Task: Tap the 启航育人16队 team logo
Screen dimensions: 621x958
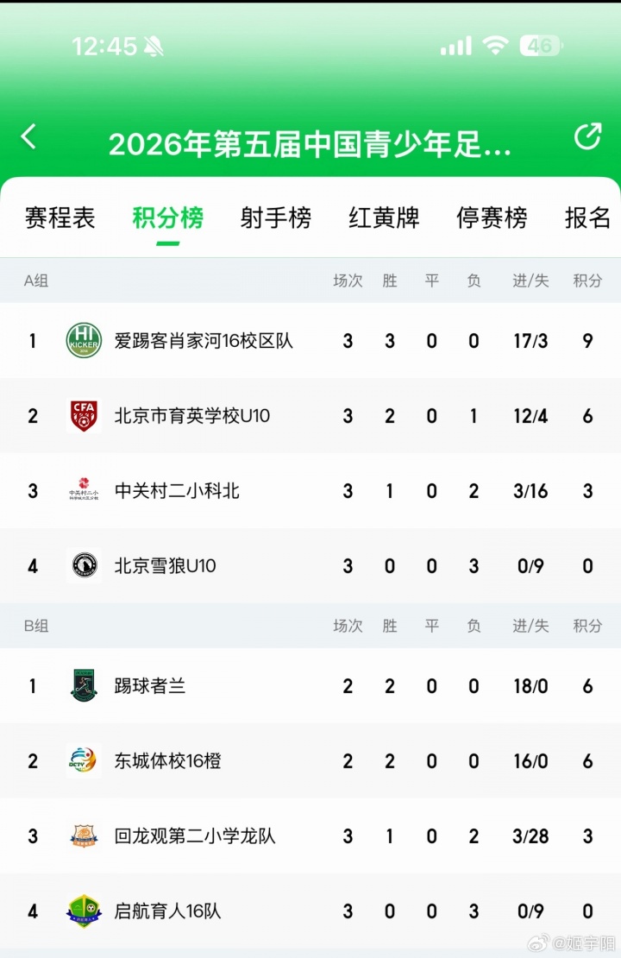Action: 84,911
